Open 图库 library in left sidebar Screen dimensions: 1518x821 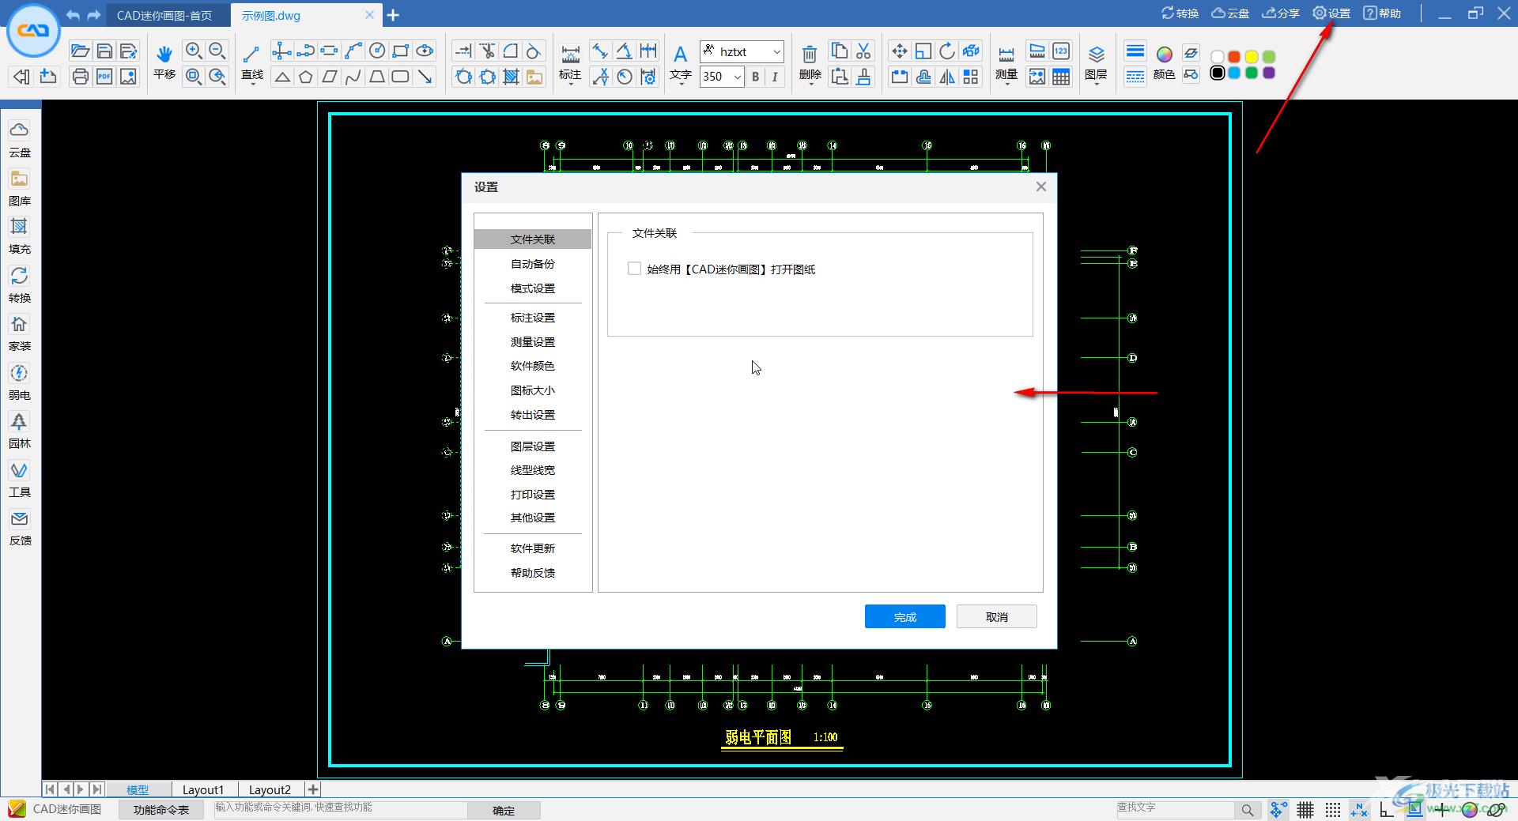tap(19, 187)
